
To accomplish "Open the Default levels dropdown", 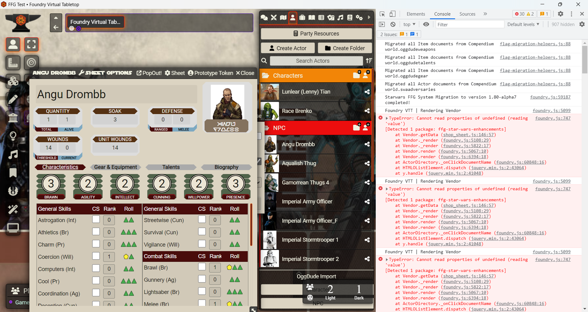I will click(523, 24).
